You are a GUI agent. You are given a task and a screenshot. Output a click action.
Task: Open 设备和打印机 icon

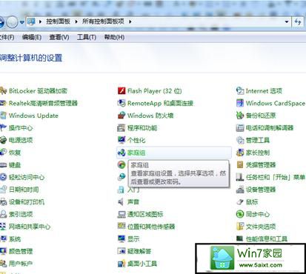click(3, 202)
